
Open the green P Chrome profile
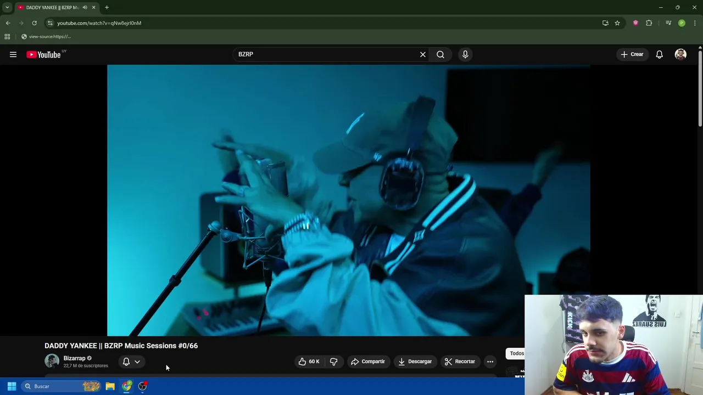(x=682, y=23)
